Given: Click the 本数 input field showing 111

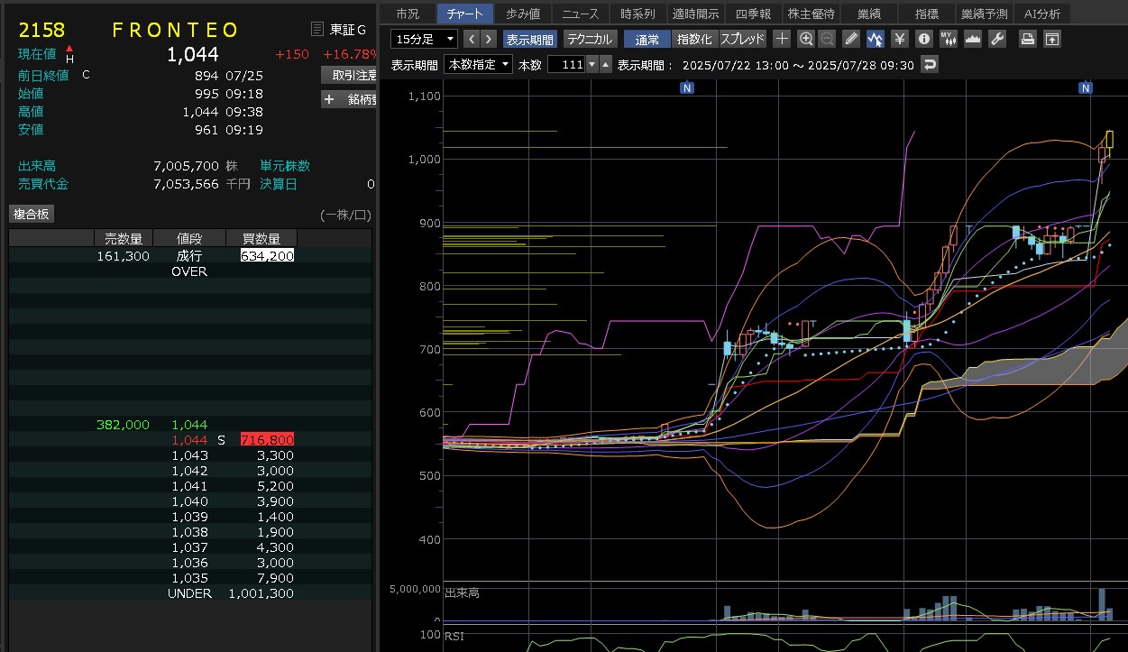Looking at the screenshot, I should pos(566,64).
